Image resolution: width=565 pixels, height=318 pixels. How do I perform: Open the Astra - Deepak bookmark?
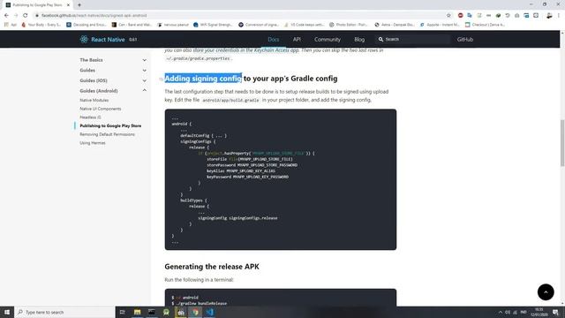[x=395, y=25]
